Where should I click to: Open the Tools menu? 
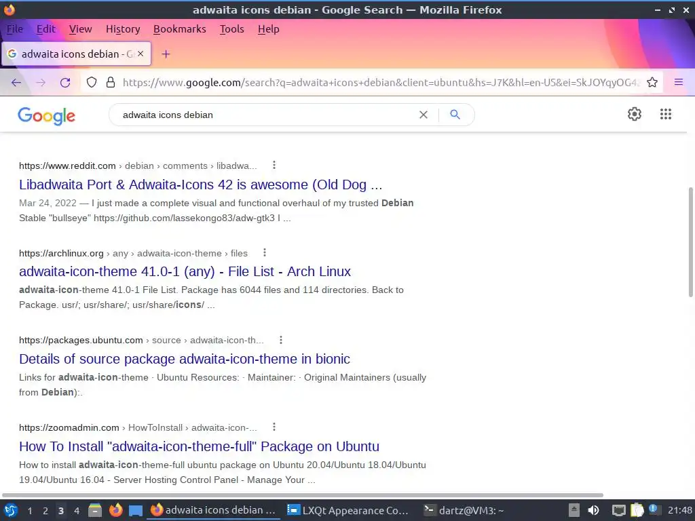click(232, 29)
